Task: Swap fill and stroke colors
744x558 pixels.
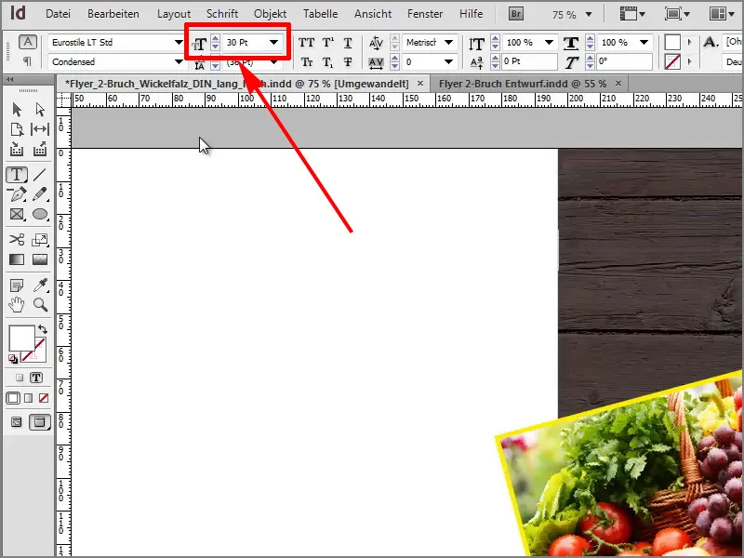Action: (x=43, y=329)
